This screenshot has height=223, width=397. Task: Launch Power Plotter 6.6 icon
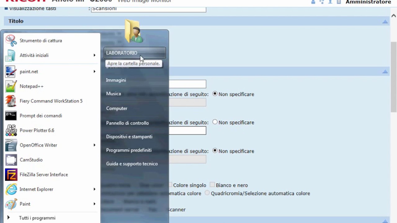pyautogui.click(x=11, y=130)
